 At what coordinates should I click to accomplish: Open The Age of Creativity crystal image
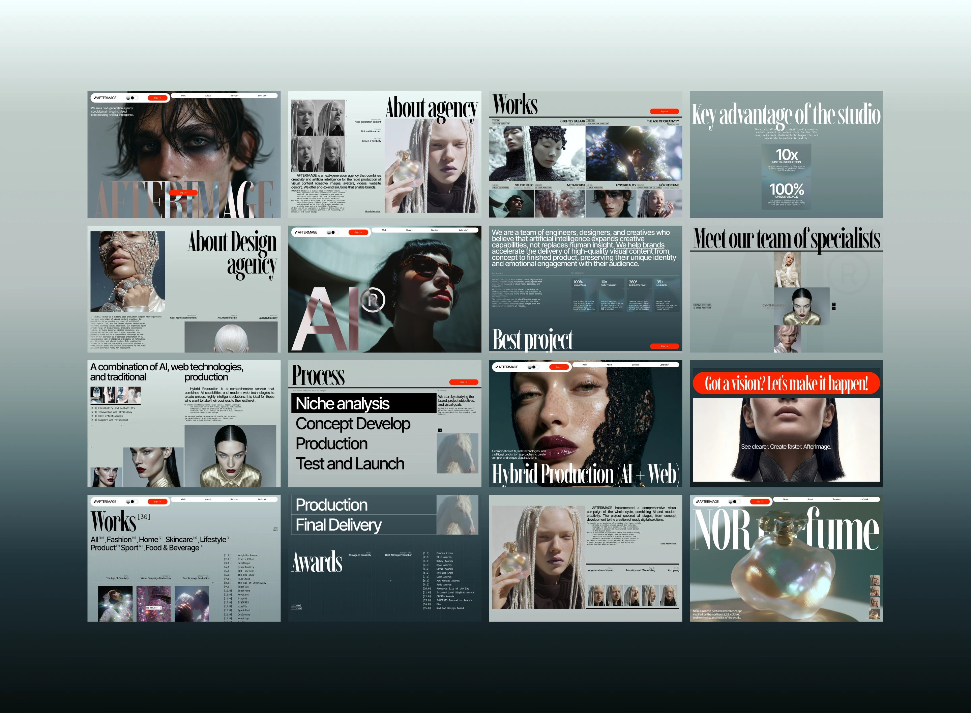634,153
